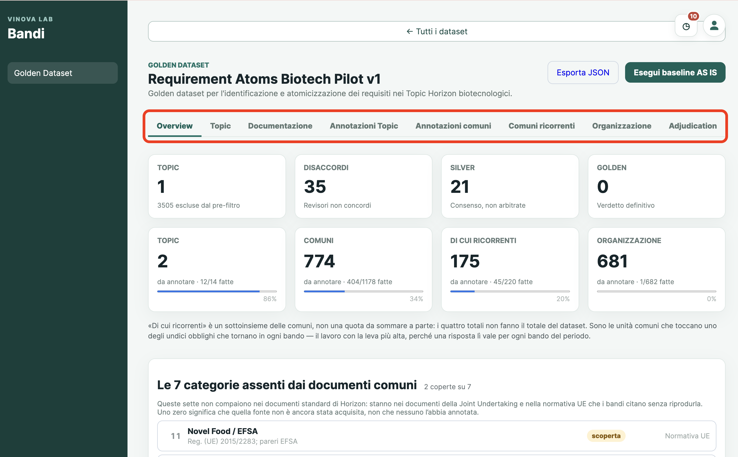Open the Topic card with 3505 escluse
The height and width of the screenshot is (457, 738).
[217, 186]
